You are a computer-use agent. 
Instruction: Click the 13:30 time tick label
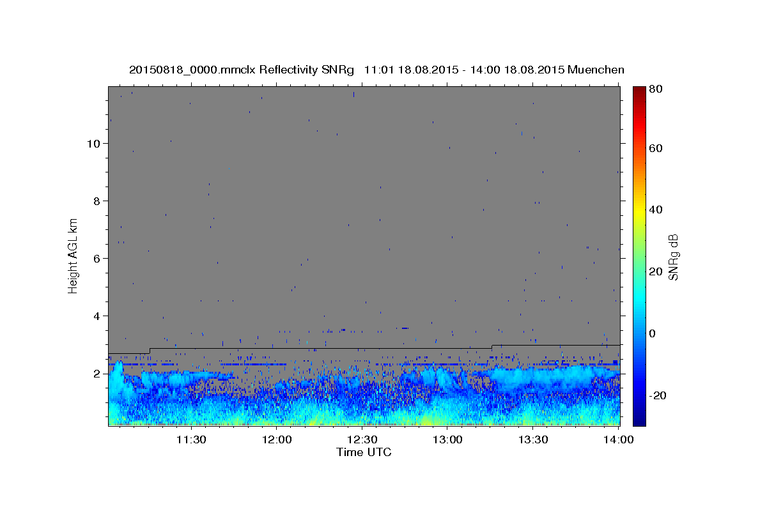pos(533,440)
